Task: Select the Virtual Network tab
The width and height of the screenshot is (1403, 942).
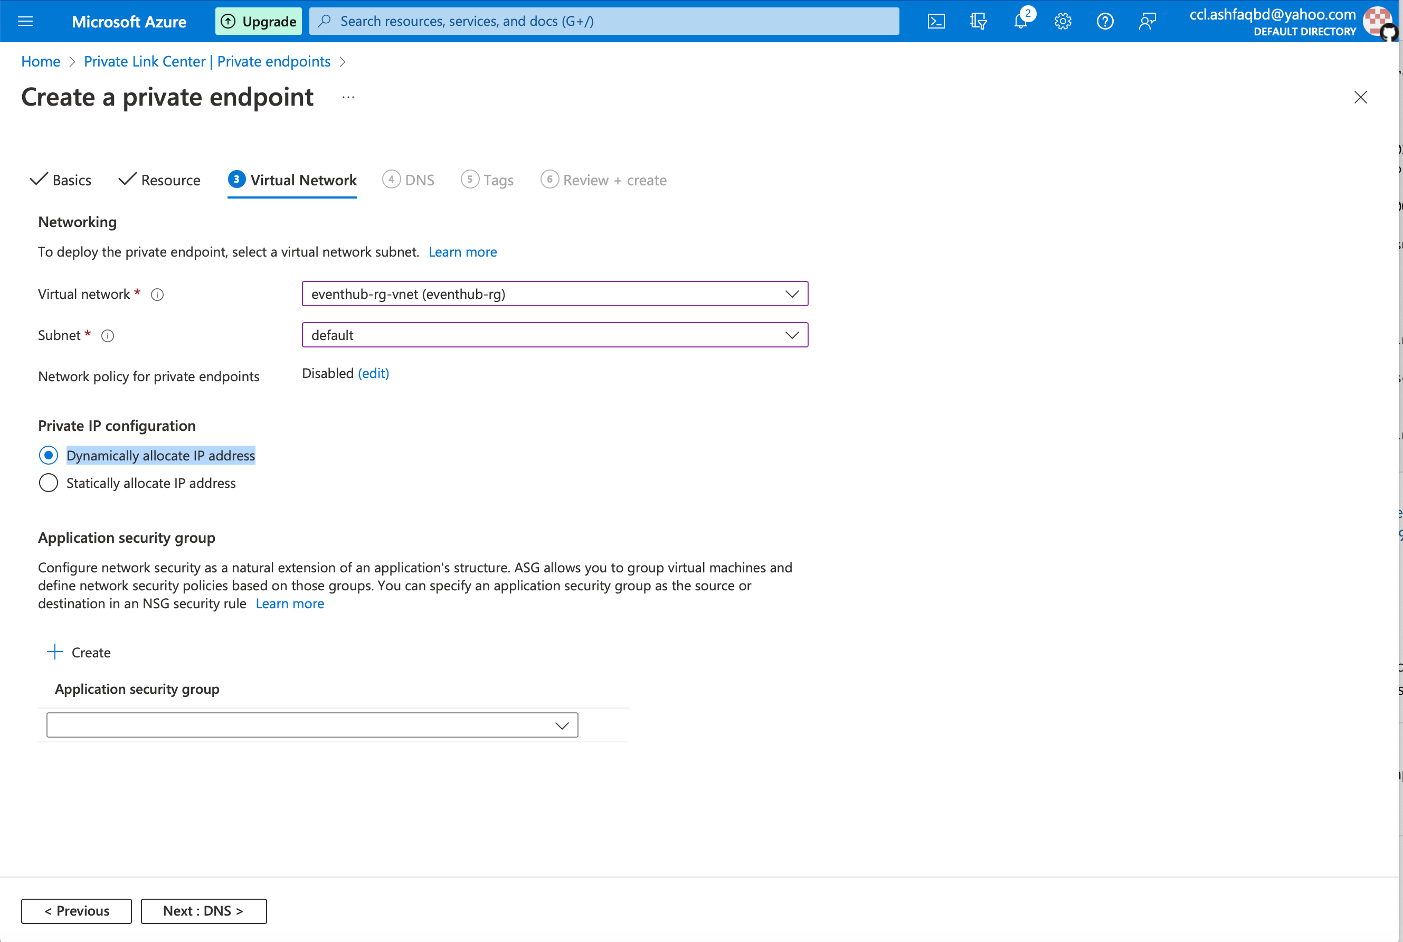Action: pos(292,180)
